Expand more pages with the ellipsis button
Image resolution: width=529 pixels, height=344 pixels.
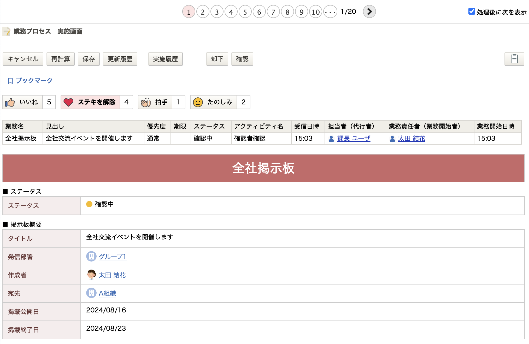(330, 12)
